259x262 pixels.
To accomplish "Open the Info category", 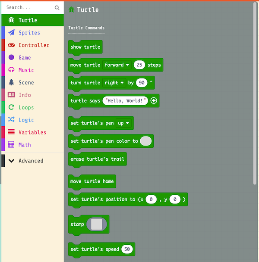I will [x=33, y=95].
